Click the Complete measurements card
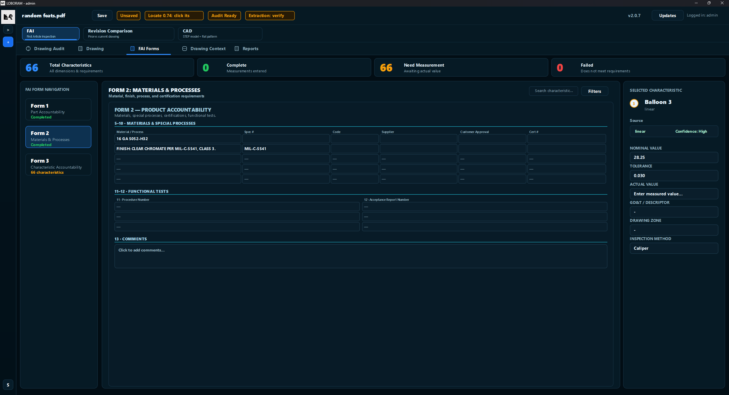The height and width of the screenshot is (395, 729). 284,68
